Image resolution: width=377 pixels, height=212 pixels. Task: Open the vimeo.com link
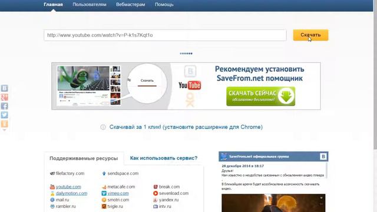pos(118,193)
